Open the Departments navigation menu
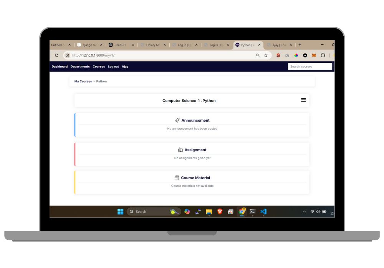This screenshot has height=268, width=384. (x=80, y=66)
